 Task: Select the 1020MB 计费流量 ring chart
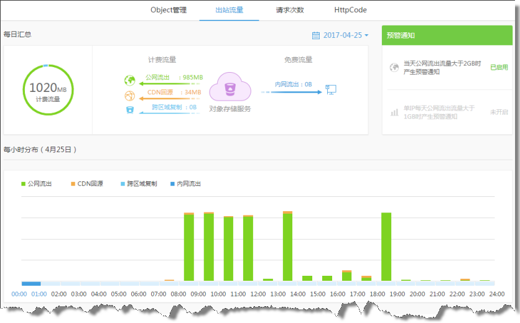tap(47, 90)
